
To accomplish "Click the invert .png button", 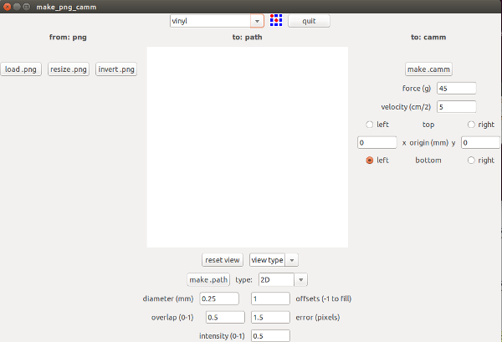I will tap(116, 69).
